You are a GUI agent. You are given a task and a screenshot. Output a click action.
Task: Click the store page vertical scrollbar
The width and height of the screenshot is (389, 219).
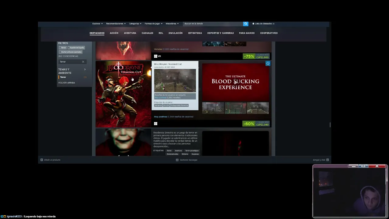[330, 125]
